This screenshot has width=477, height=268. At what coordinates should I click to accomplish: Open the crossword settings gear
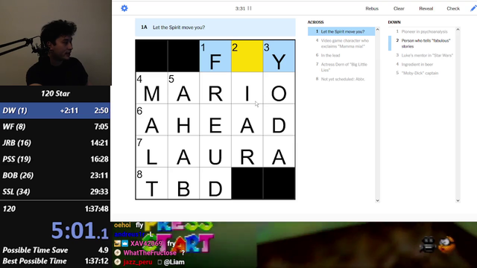coord(124,8)
